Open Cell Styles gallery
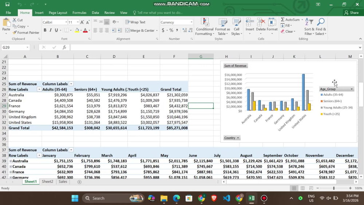Screen dimensions: 364x205 (x=237, y=27)
